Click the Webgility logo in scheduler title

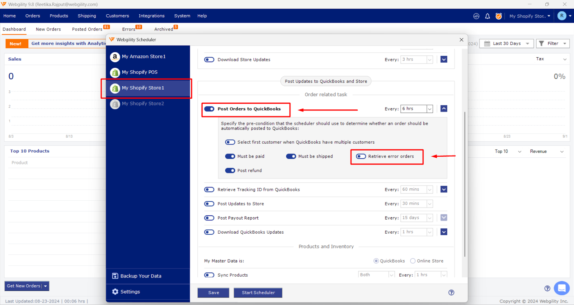tap(112, 39)
